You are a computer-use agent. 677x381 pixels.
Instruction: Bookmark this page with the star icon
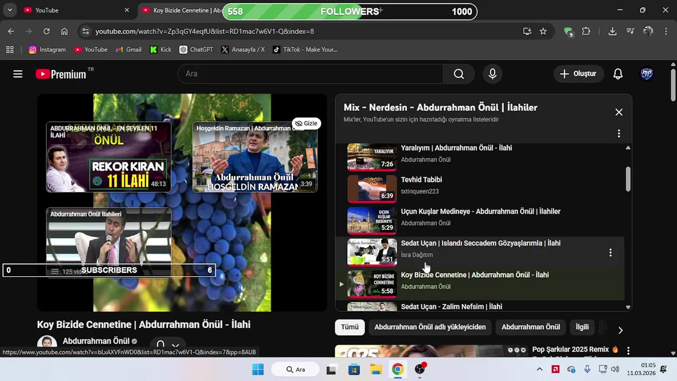point(543,31)
